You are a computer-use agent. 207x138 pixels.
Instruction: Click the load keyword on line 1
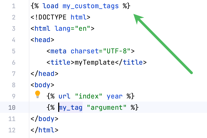coord(50,6)
